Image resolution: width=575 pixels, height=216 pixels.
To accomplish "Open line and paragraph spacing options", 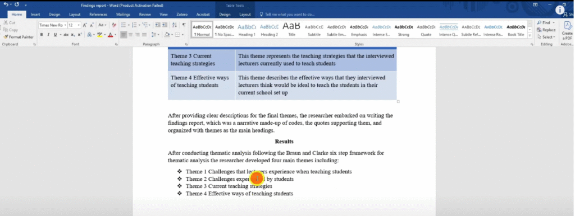I will [x=154, y=35].
